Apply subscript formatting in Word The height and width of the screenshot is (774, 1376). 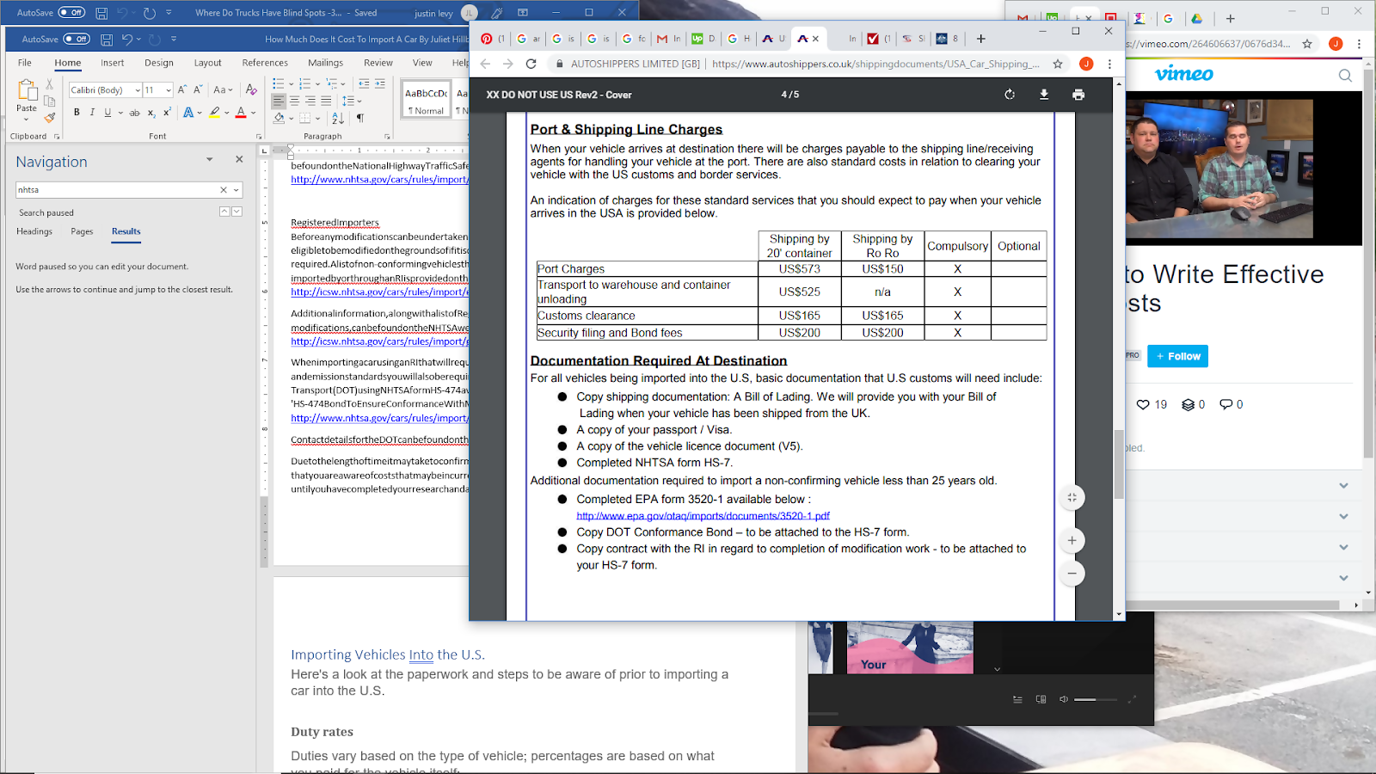click(x=151, y=113)
